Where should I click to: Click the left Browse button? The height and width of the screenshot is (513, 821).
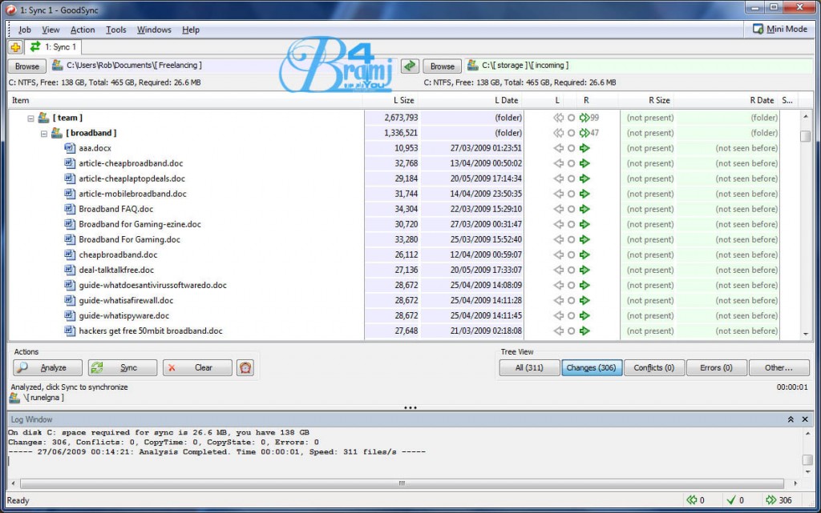pyautogui.click(x=27, y=66)
